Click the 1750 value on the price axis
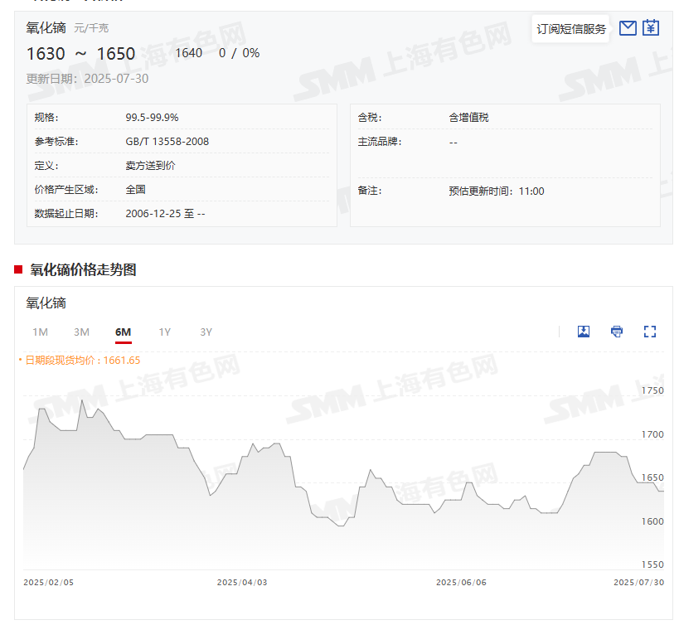 pyautogui.click(x=652, y=390)
